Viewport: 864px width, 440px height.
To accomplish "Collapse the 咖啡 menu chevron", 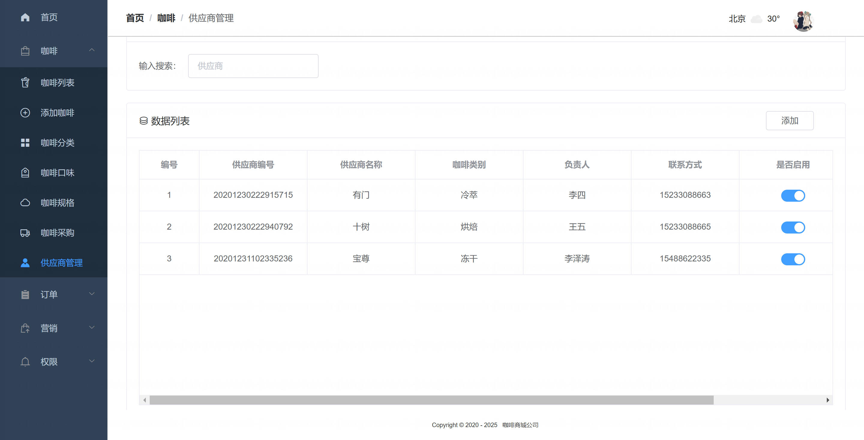I will coord(91,50).
